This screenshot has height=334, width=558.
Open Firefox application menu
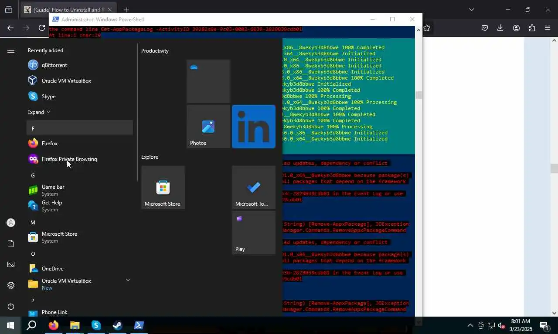(548, 28)
